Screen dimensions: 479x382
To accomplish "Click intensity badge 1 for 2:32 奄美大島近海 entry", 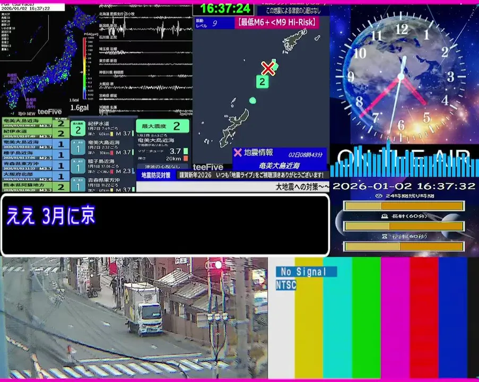I will point(78,148).
